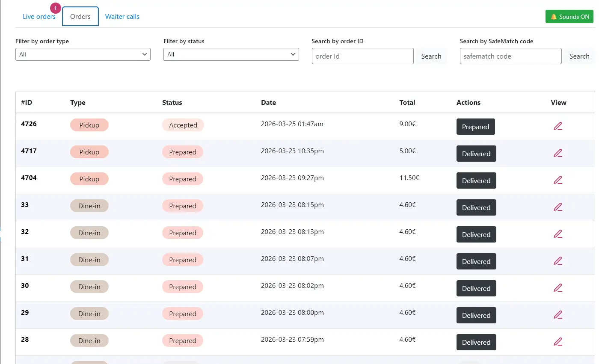View order 31 using pencil icon

point(558,261)
